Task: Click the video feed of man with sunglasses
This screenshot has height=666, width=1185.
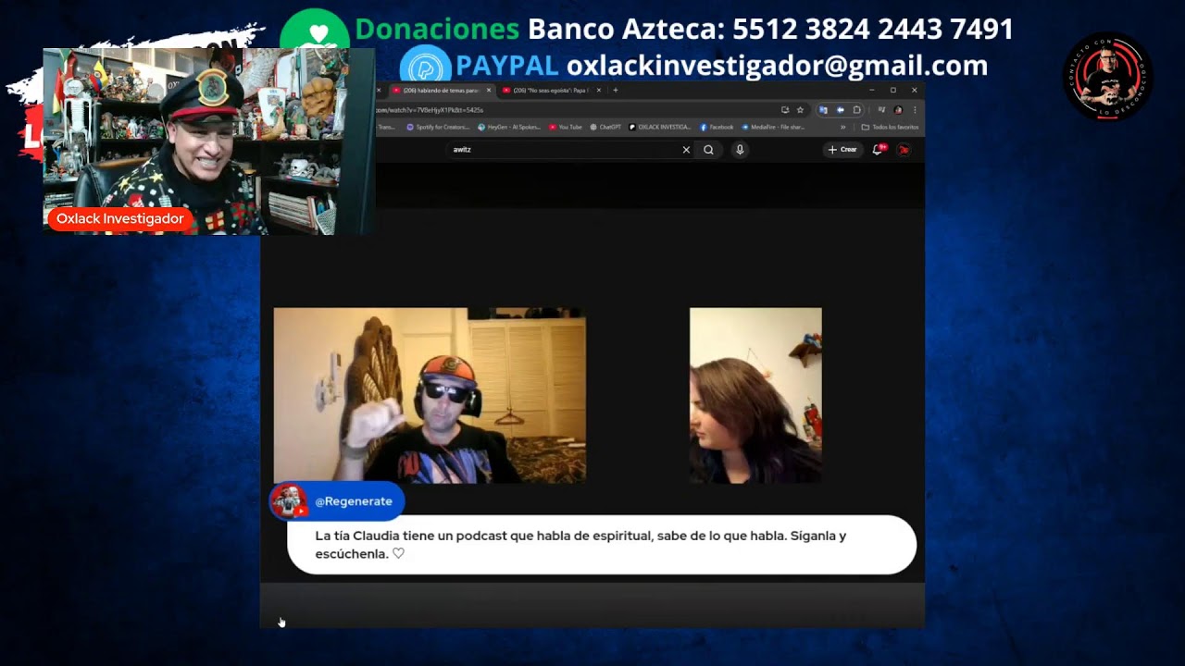Action: [x=430, y=396]
